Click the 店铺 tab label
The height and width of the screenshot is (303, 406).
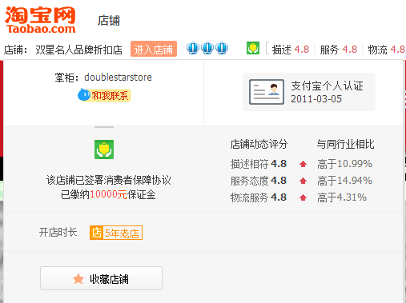point(109,21)
